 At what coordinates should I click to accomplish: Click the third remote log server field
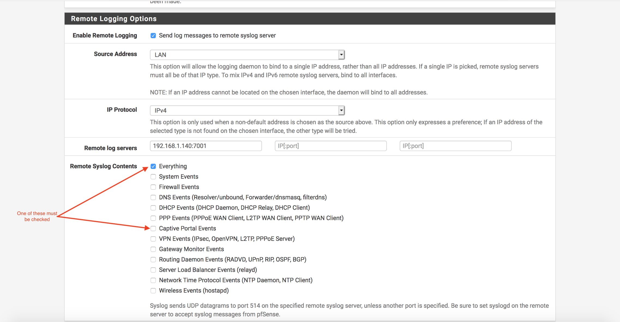456,146
